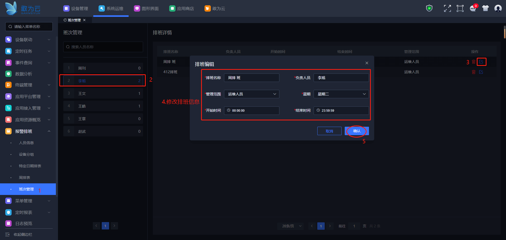The width and height of the screenshot is (506, 240).
Task: Toggle fullscreen with the expand arrows icon
Action: tap(447, 8)
